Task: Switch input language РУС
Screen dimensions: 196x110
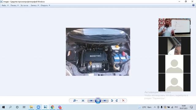Action: click(176, 107)
